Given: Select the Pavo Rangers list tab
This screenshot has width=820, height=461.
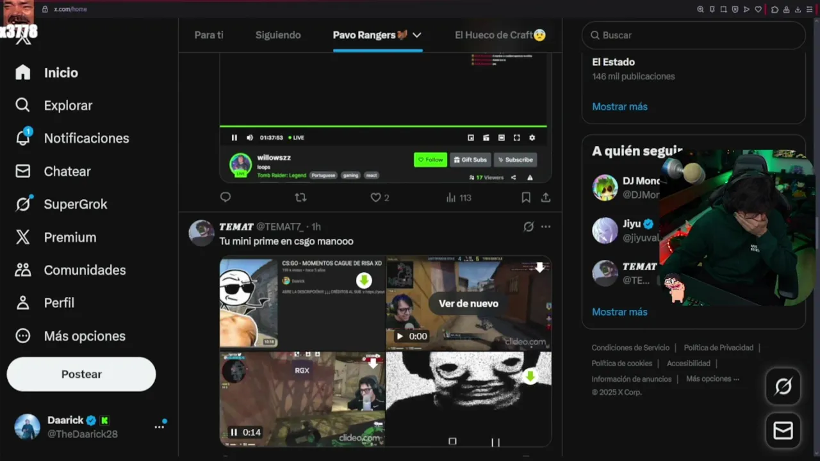Looking at the screenshot, I should 370,35.
